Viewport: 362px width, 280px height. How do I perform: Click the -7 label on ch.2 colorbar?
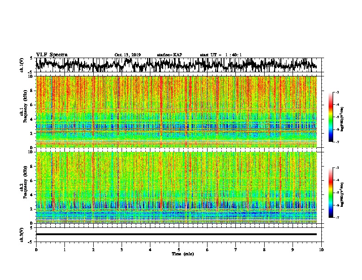coord(337,218)
